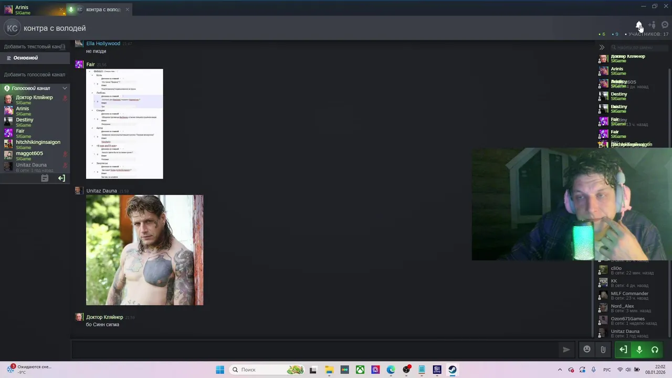This screenshot has height=378, width=672.
Task: Leave voice channel using sidebar exit icon
Action: pyautogui.click(x=61, y=178)
